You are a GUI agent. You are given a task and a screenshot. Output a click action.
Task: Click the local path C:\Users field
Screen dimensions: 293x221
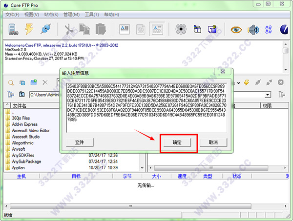[44, 95]
